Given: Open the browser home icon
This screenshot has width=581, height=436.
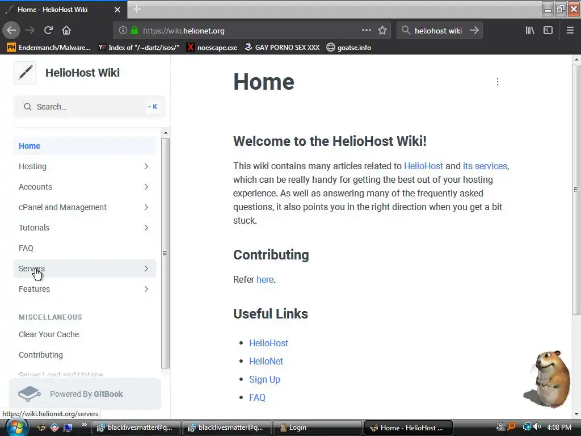Looking at the screenshot, I should (66, 31).
